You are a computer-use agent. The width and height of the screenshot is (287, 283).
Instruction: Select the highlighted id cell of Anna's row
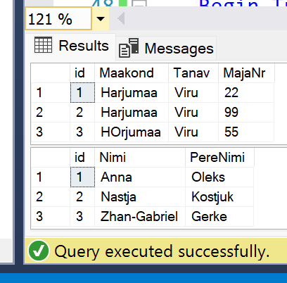click(82, 177)
